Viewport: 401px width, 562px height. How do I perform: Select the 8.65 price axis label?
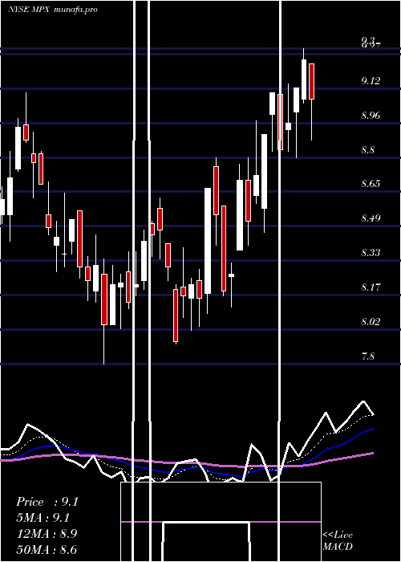click(x=371, y=184)
